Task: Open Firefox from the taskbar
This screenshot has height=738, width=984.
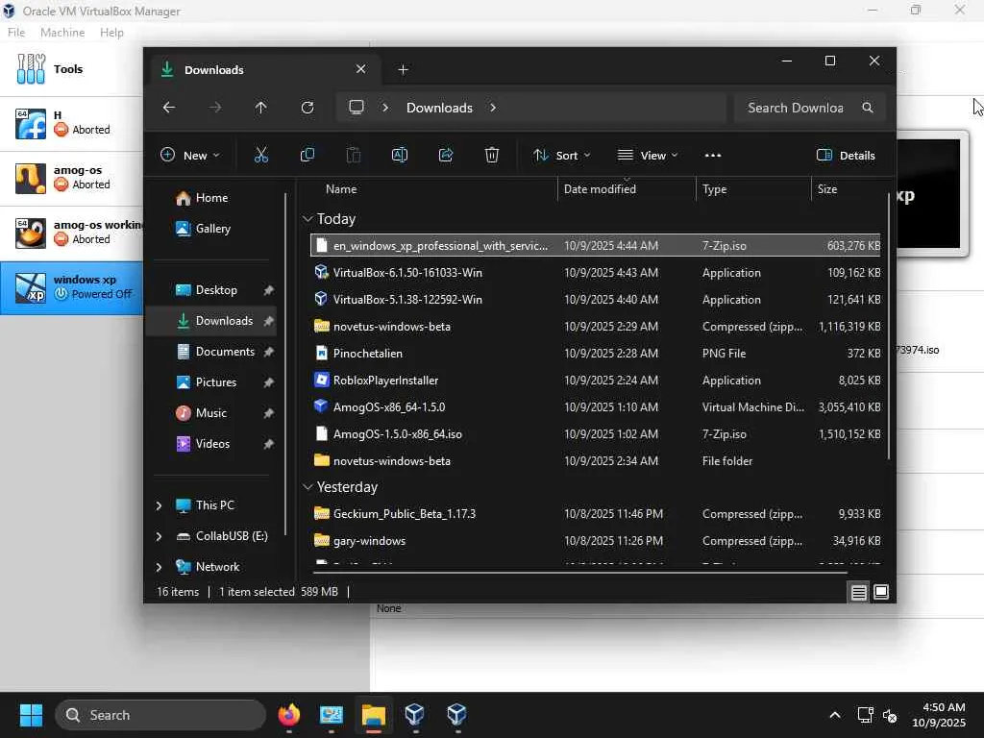Action: 288,714
